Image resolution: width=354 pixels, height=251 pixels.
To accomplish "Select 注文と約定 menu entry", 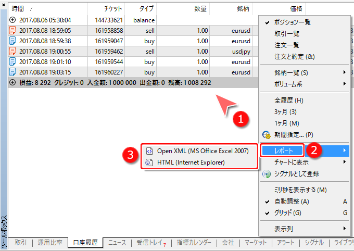I will tap(305, 57).
